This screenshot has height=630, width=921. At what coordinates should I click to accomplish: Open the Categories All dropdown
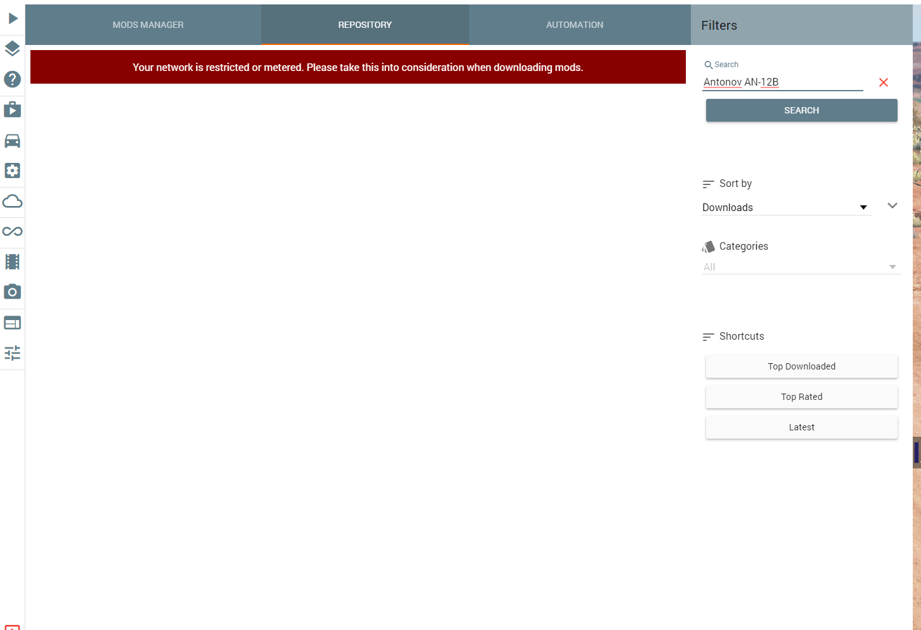tap(801, 267)
